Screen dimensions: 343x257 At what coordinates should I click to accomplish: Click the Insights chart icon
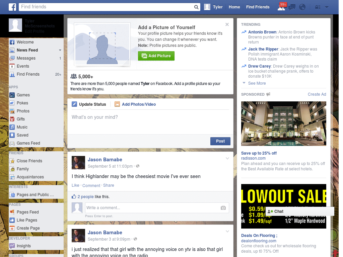(12, 246)
